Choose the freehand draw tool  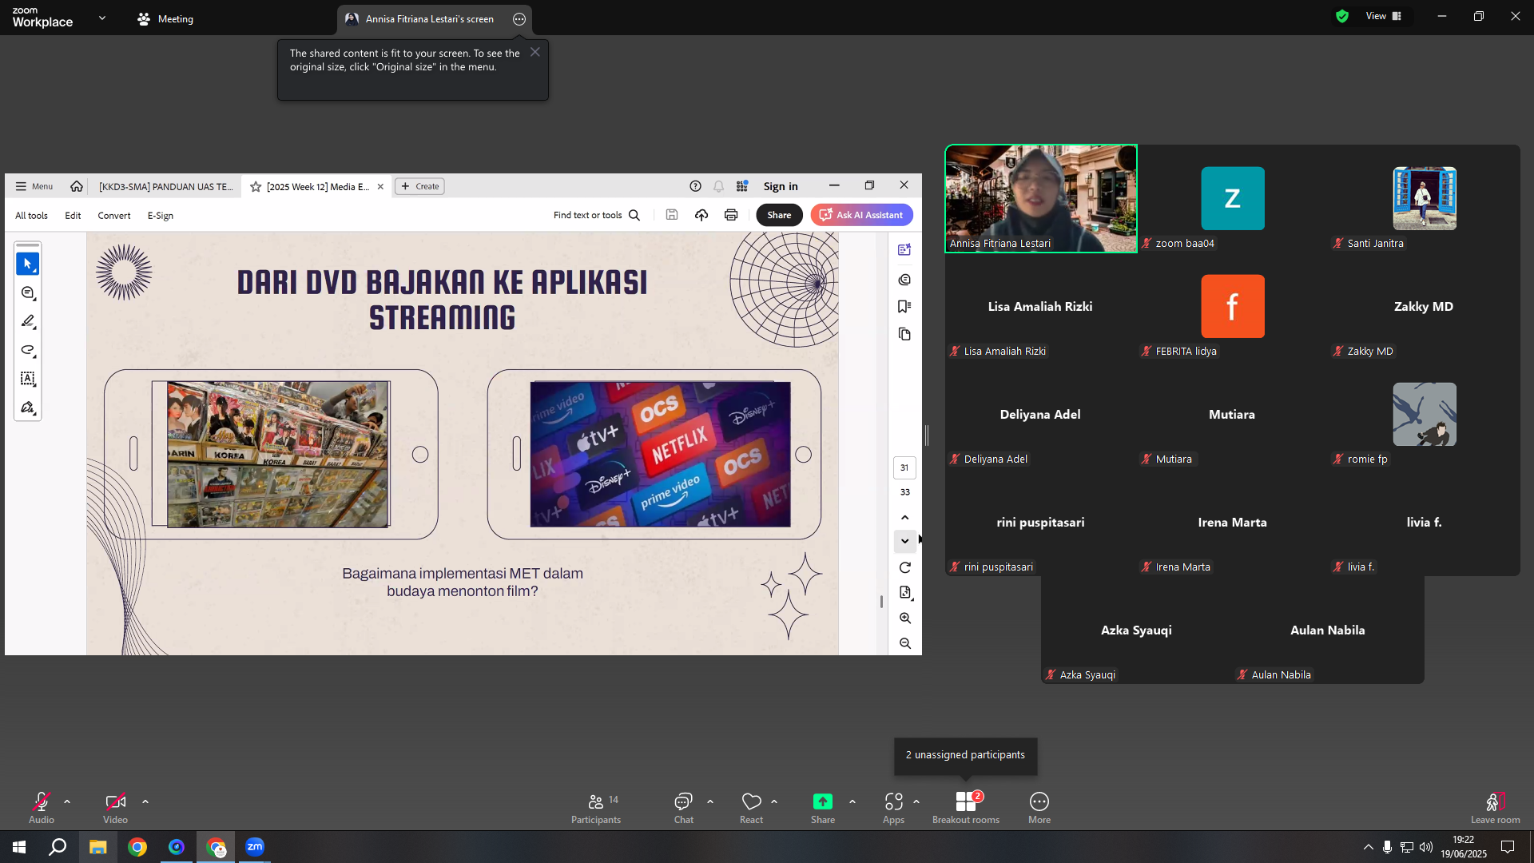pos(28,350)
